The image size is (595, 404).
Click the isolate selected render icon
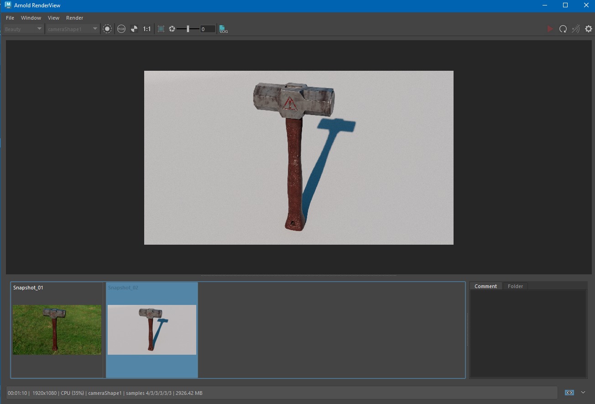coord(107,28)
